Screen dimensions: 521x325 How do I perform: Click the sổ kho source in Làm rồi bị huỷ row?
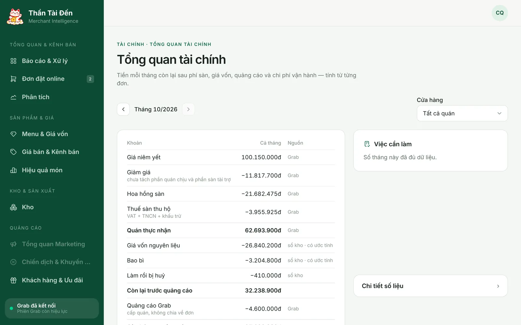tap(295, 276)
